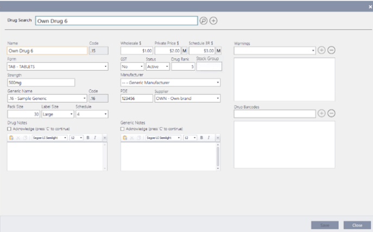The height and width of the screenshot is (232, 373).
Task: Click the Name field Own Drug 6
Action: 47,51
